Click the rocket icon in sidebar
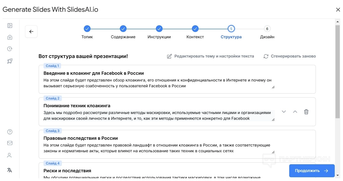 (10, 61)
